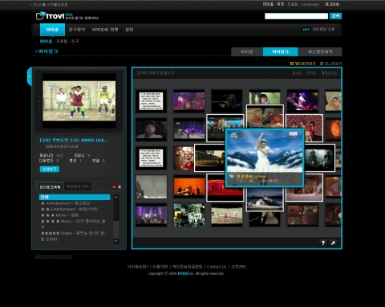Screen dimensions: 385x307
Task: Switch to the 최근활동내역 tab
Action: click(x=320, y=51)
